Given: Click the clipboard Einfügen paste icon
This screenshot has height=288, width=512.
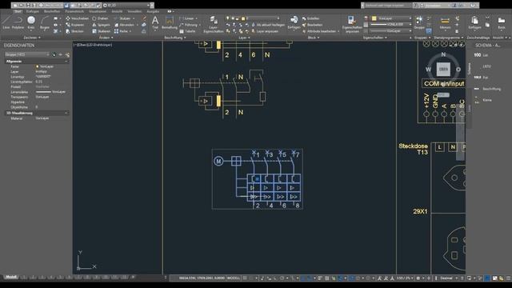Looking at the screenshot, I should tap(474, 22).
